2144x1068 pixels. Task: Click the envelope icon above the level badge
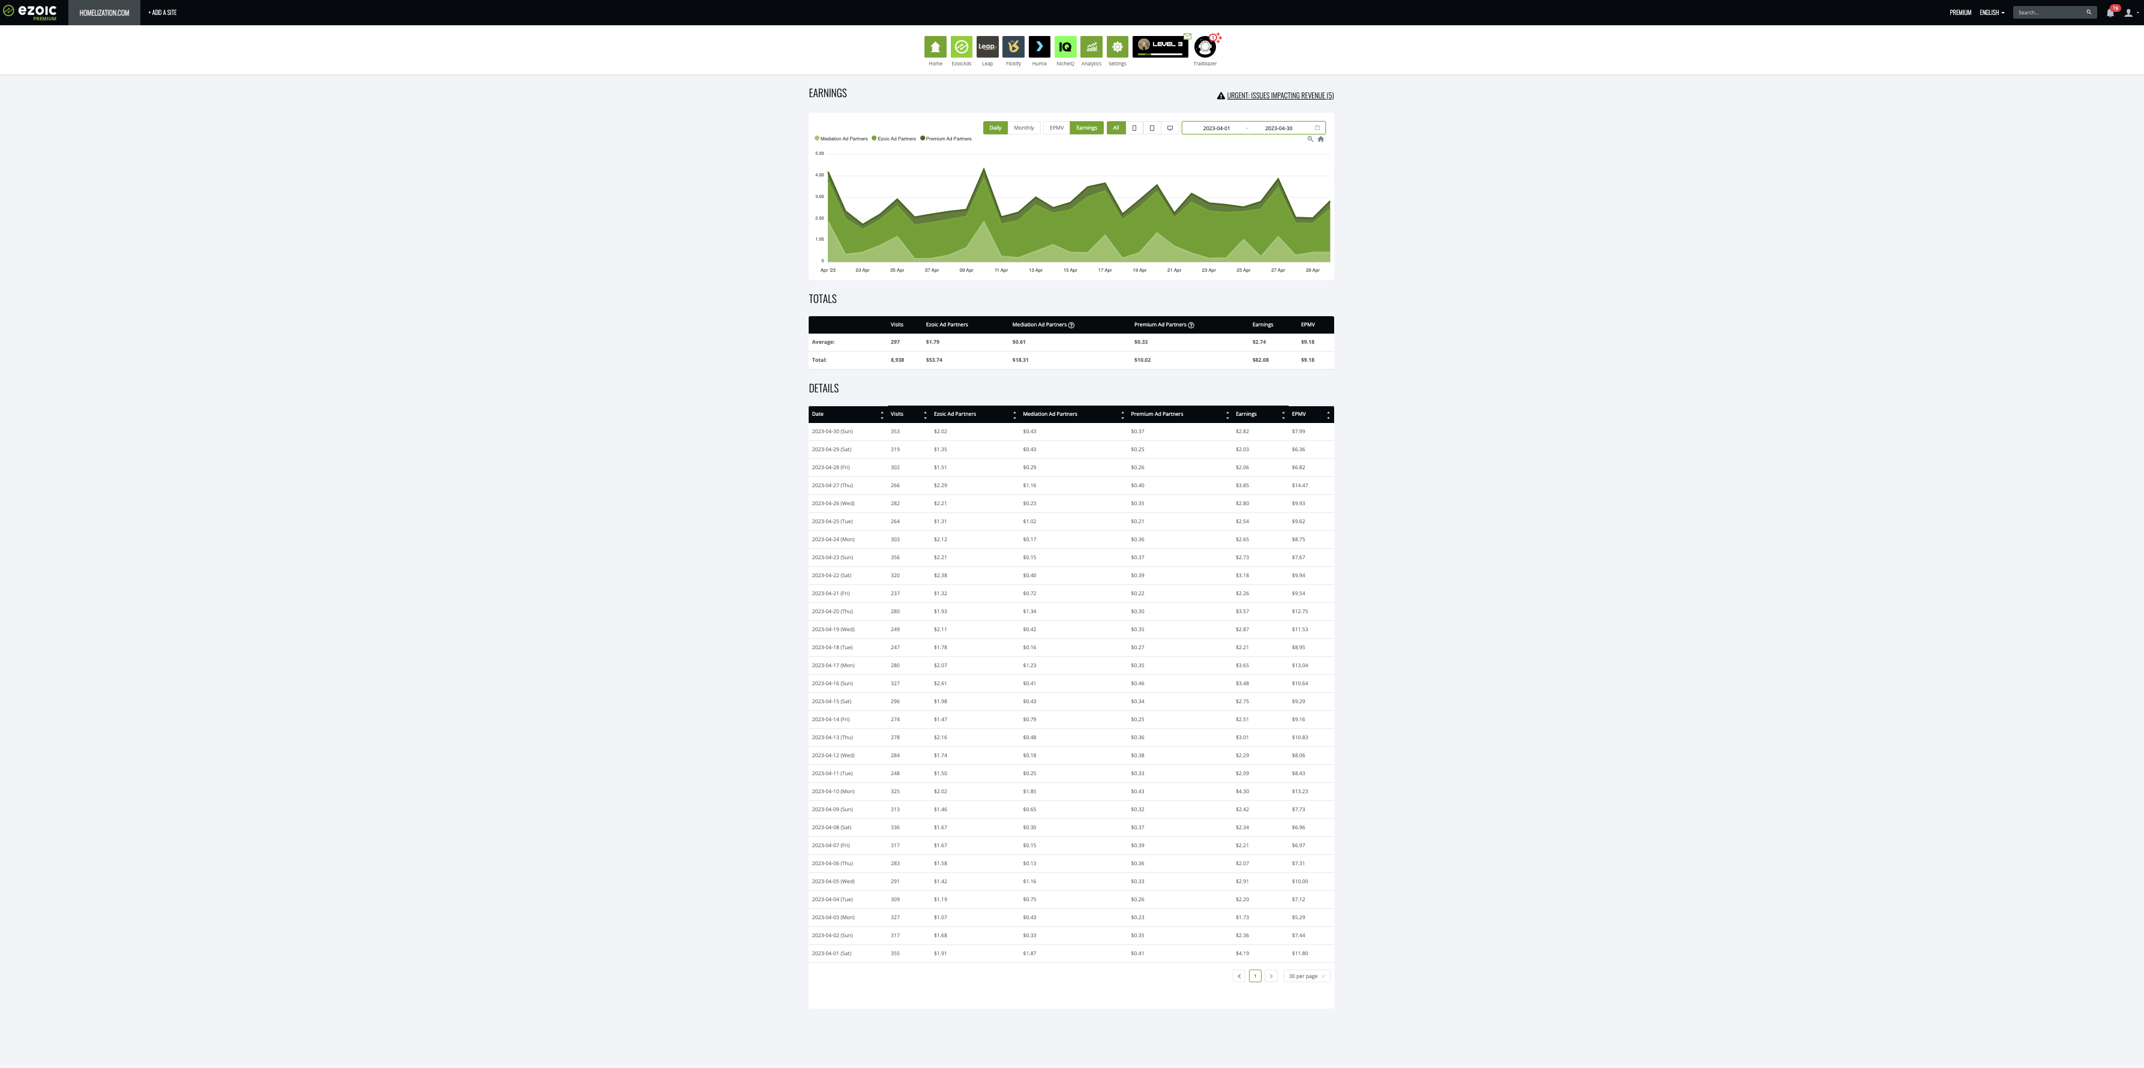pyautogui.click(x=1187, y=36)
